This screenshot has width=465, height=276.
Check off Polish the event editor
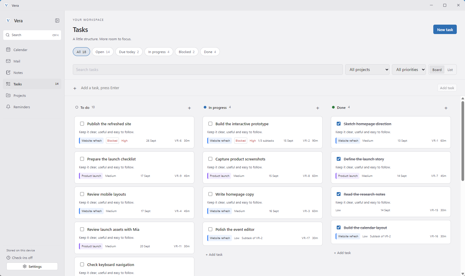coord(210,229)
